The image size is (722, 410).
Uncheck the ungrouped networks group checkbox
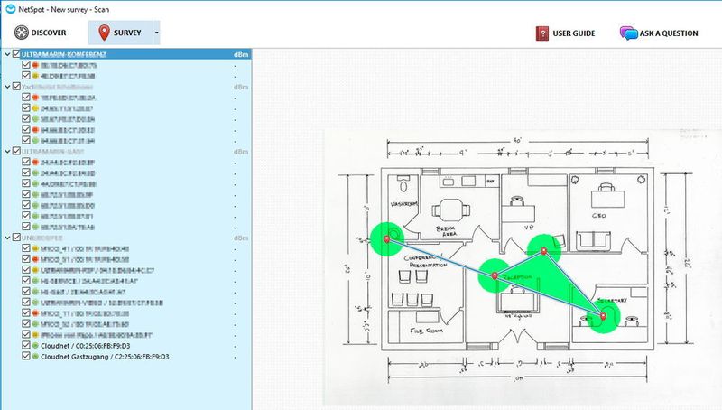[16, 238]
